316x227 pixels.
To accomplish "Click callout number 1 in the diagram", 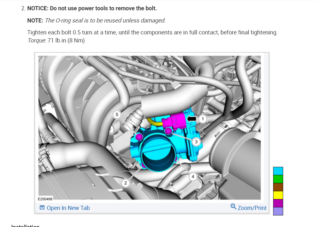I will click(x=203, y=119).
